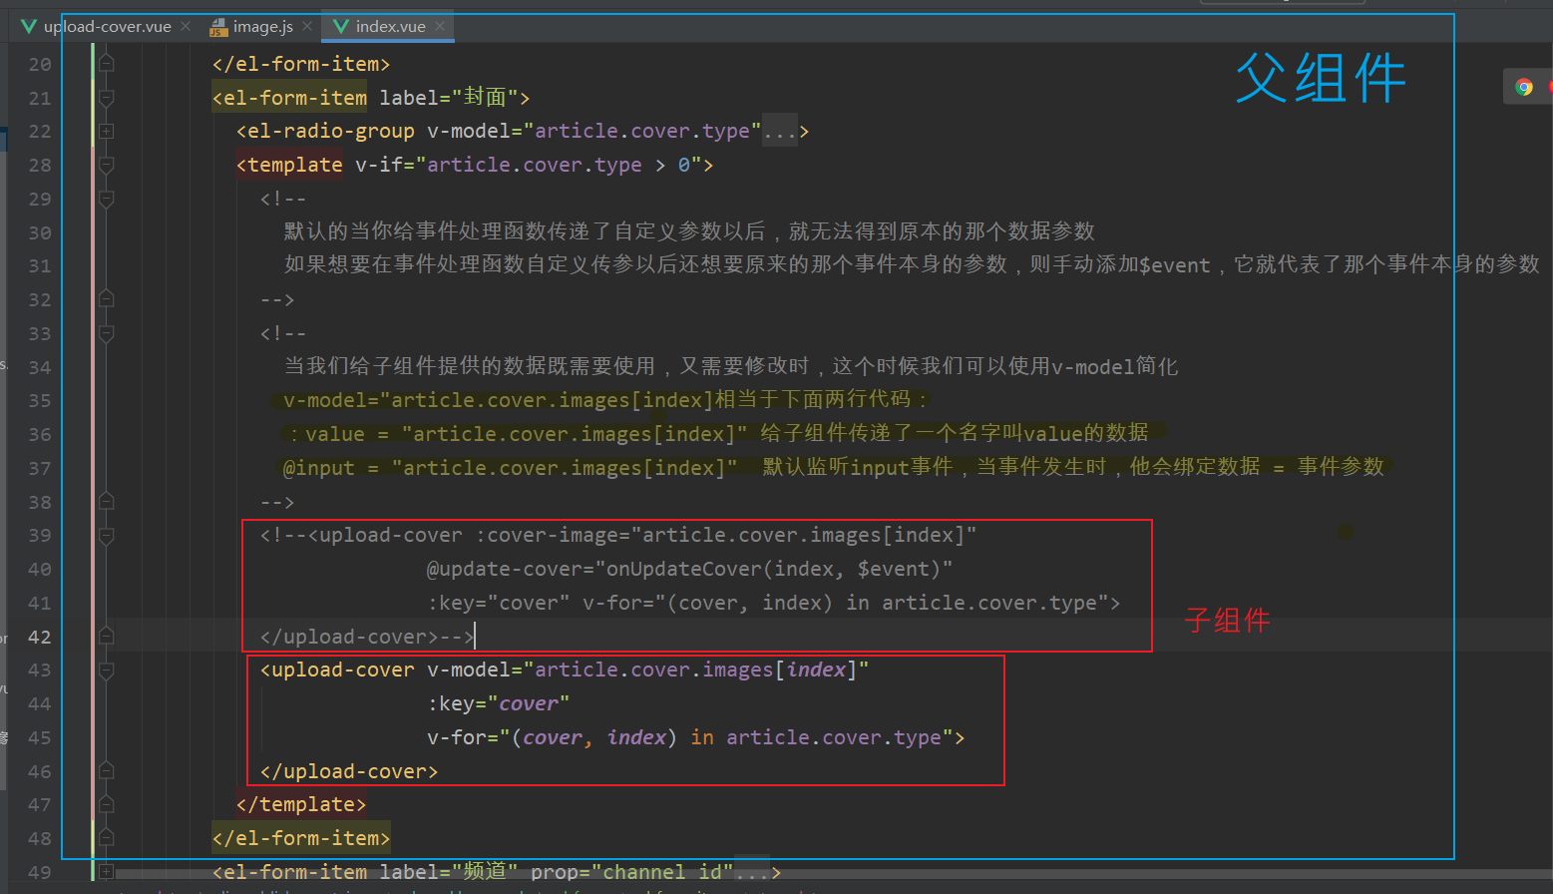1553x894 pixels.
Task: Click the closing </el-form-item> on line 48
Action: click(301, 838)
